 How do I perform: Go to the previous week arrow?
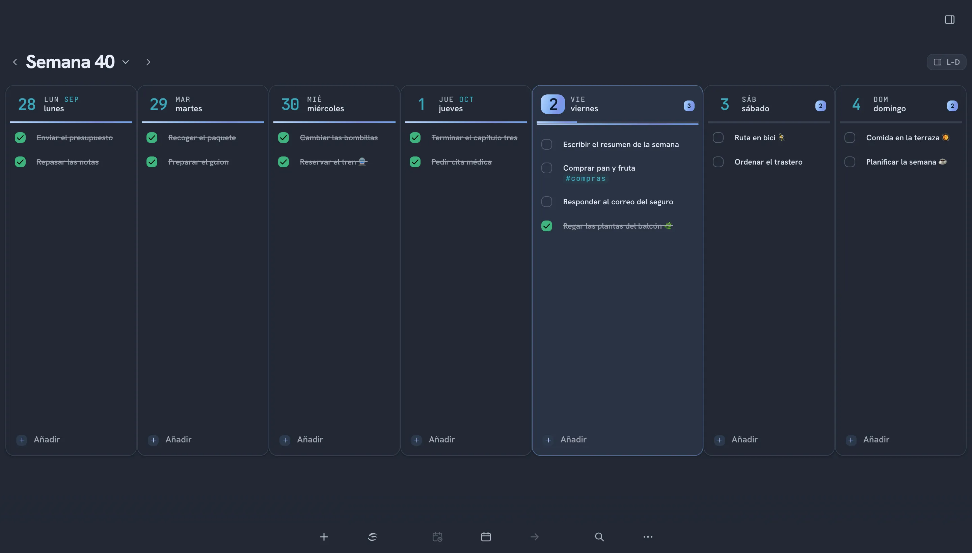coord(15,62)
